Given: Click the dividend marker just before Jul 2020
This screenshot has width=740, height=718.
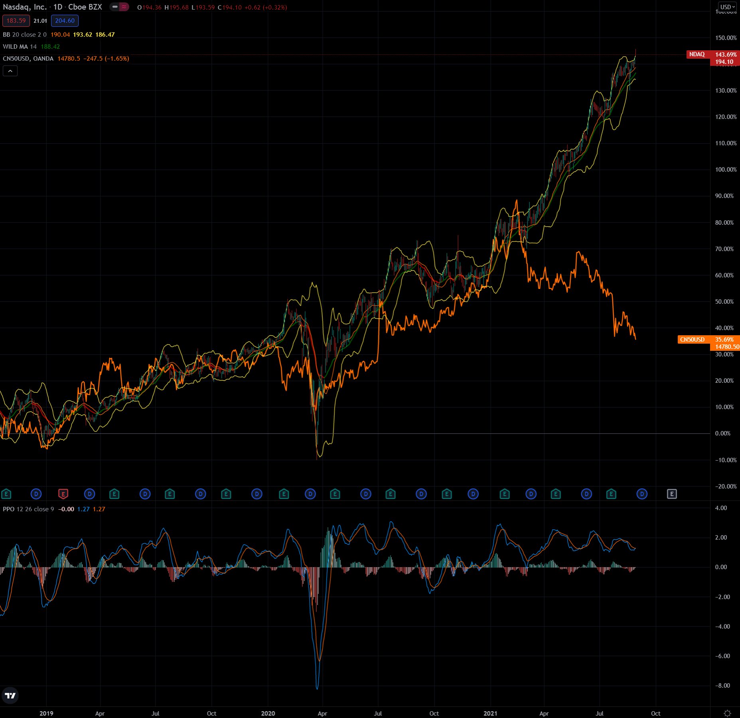Looking at the screenshot, I should pyautogui.click(x=365, y=494).
